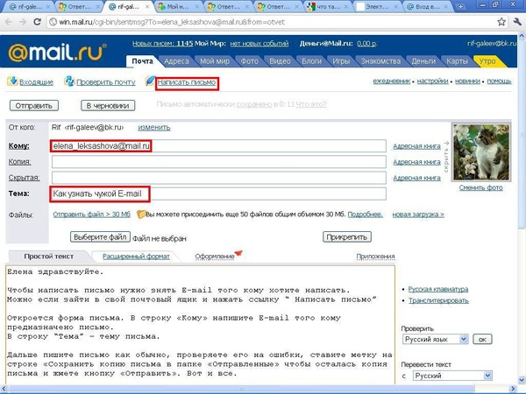526x394 pixels.
Task: Click the red marker by Оформление
Action: click(x=238, y=253)
